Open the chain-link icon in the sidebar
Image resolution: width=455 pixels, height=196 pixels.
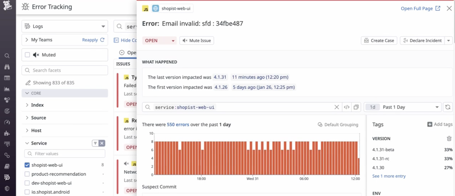click(7, 155)
